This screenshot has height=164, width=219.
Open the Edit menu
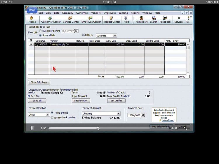click(41, 13)
